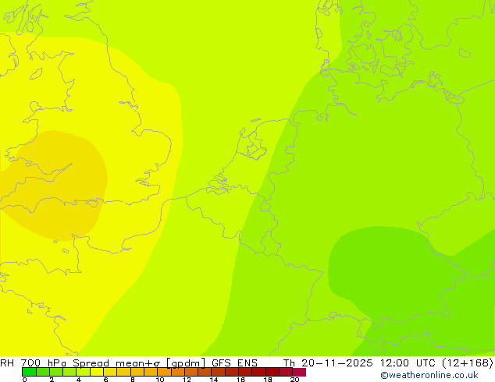The image size is (495, 382).
Task: Click the legend tick label '18'
Action: (268, 380)
